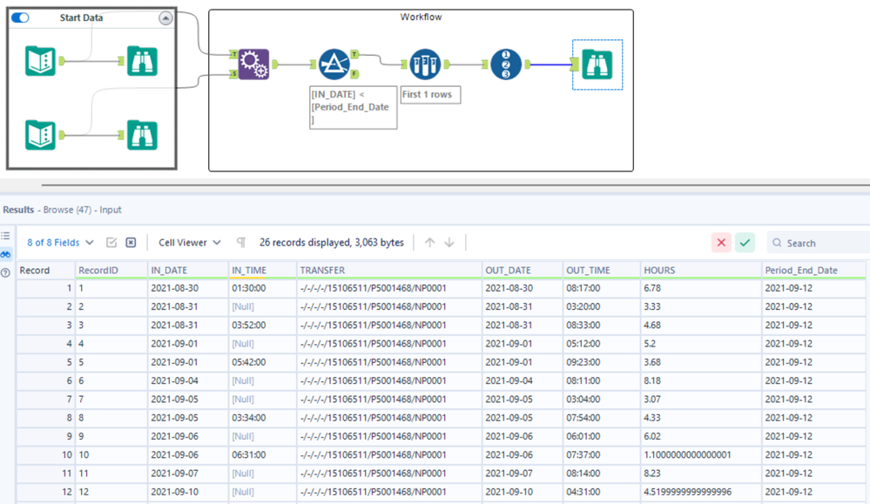Viewport: 870px width, 504px height.
Task: Select the highlighted Browse tool at the workflow end
Action: coord(597,64)
